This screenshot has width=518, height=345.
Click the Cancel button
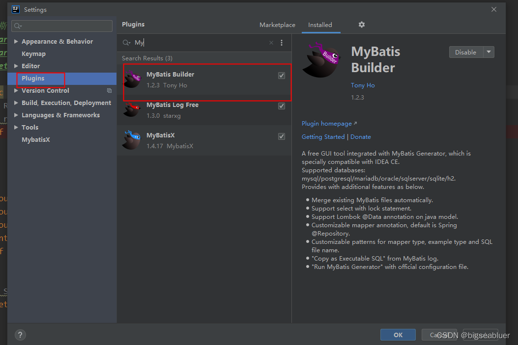pos(439,335)
